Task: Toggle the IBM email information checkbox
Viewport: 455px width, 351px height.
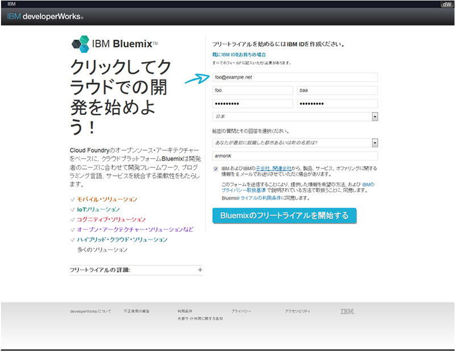Action: click(216, 169)
